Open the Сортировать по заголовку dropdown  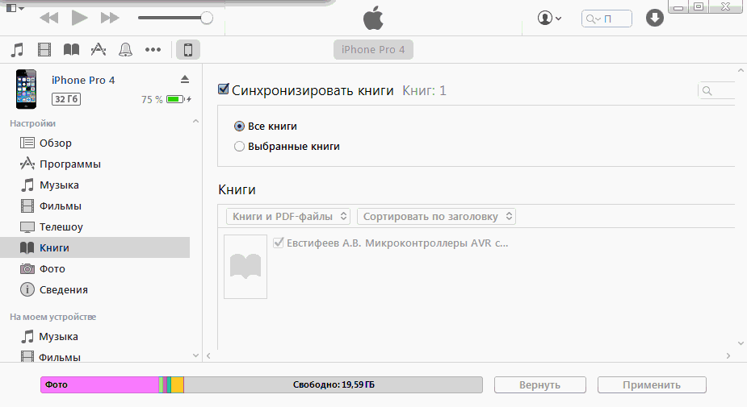436,216
